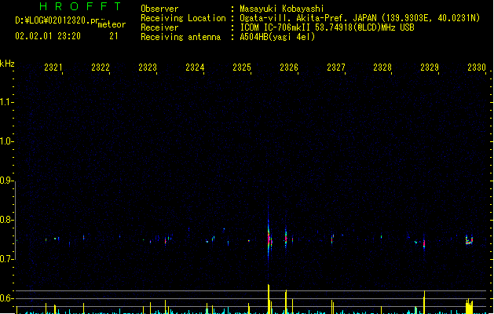Screen dimensions: 494x314
Task: Select the 2326 time marker
Action: pos(289,68)
